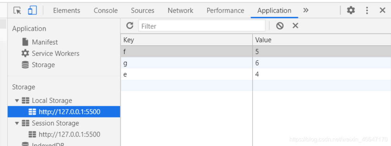Select the row with key g
The image size is (391, 146).
click(x=186, y=63)
